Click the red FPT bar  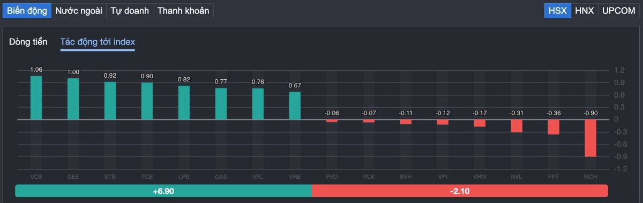(x=554, y=127)
